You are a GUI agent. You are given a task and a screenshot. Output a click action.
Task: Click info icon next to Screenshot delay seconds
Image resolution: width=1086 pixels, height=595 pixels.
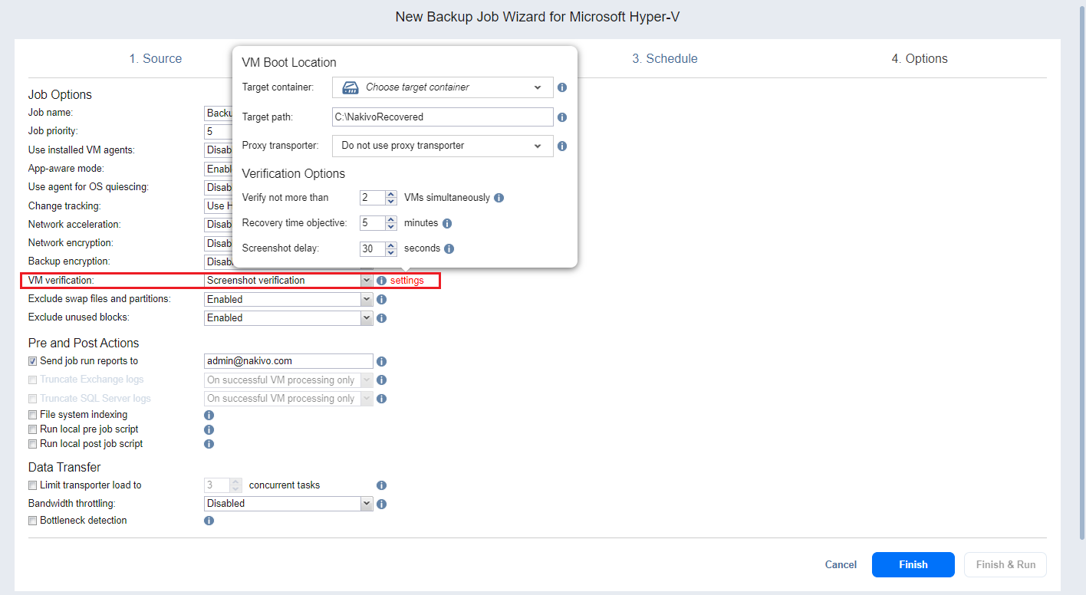(449, 248)
